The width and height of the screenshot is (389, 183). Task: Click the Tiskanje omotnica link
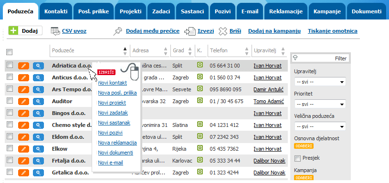tap(332, 31)
